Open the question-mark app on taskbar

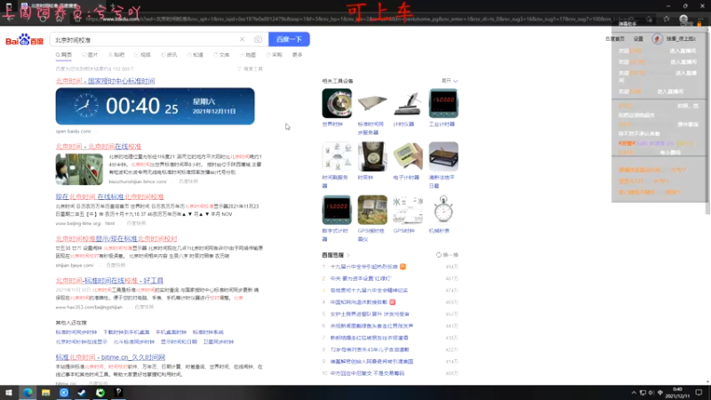click(118, 393)
